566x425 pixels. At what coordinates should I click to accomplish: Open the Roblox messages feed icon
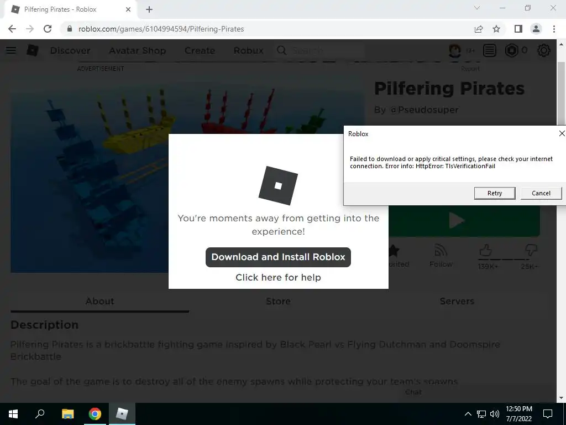pyautogui.click(x=490, y=50)
